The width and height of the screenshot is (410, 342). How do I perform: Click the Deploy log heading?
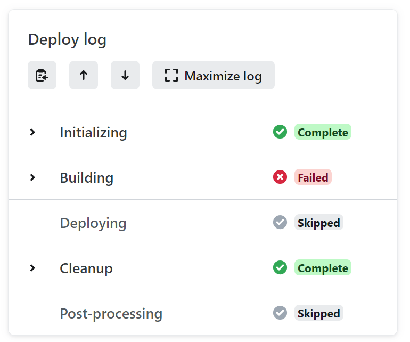pos(67,40)
